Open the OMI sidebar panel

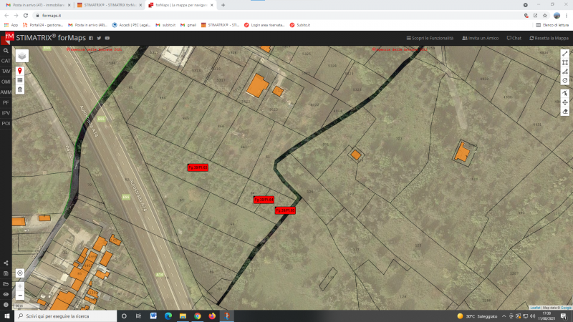(x=6, y=82)
